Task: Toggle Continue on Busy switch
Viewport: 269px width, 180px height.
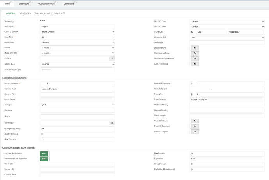Action: [195, 53]
